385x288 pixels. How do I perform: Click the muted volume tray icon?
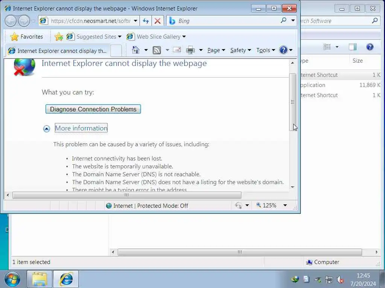pyautogui.click(x=340, y=279)
